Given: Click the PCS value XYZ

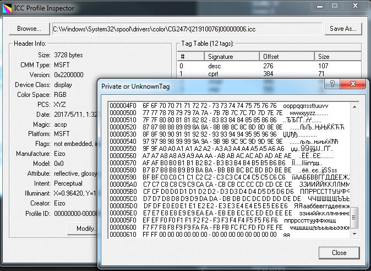Looking at the screenshot, I should click(59, 104).
